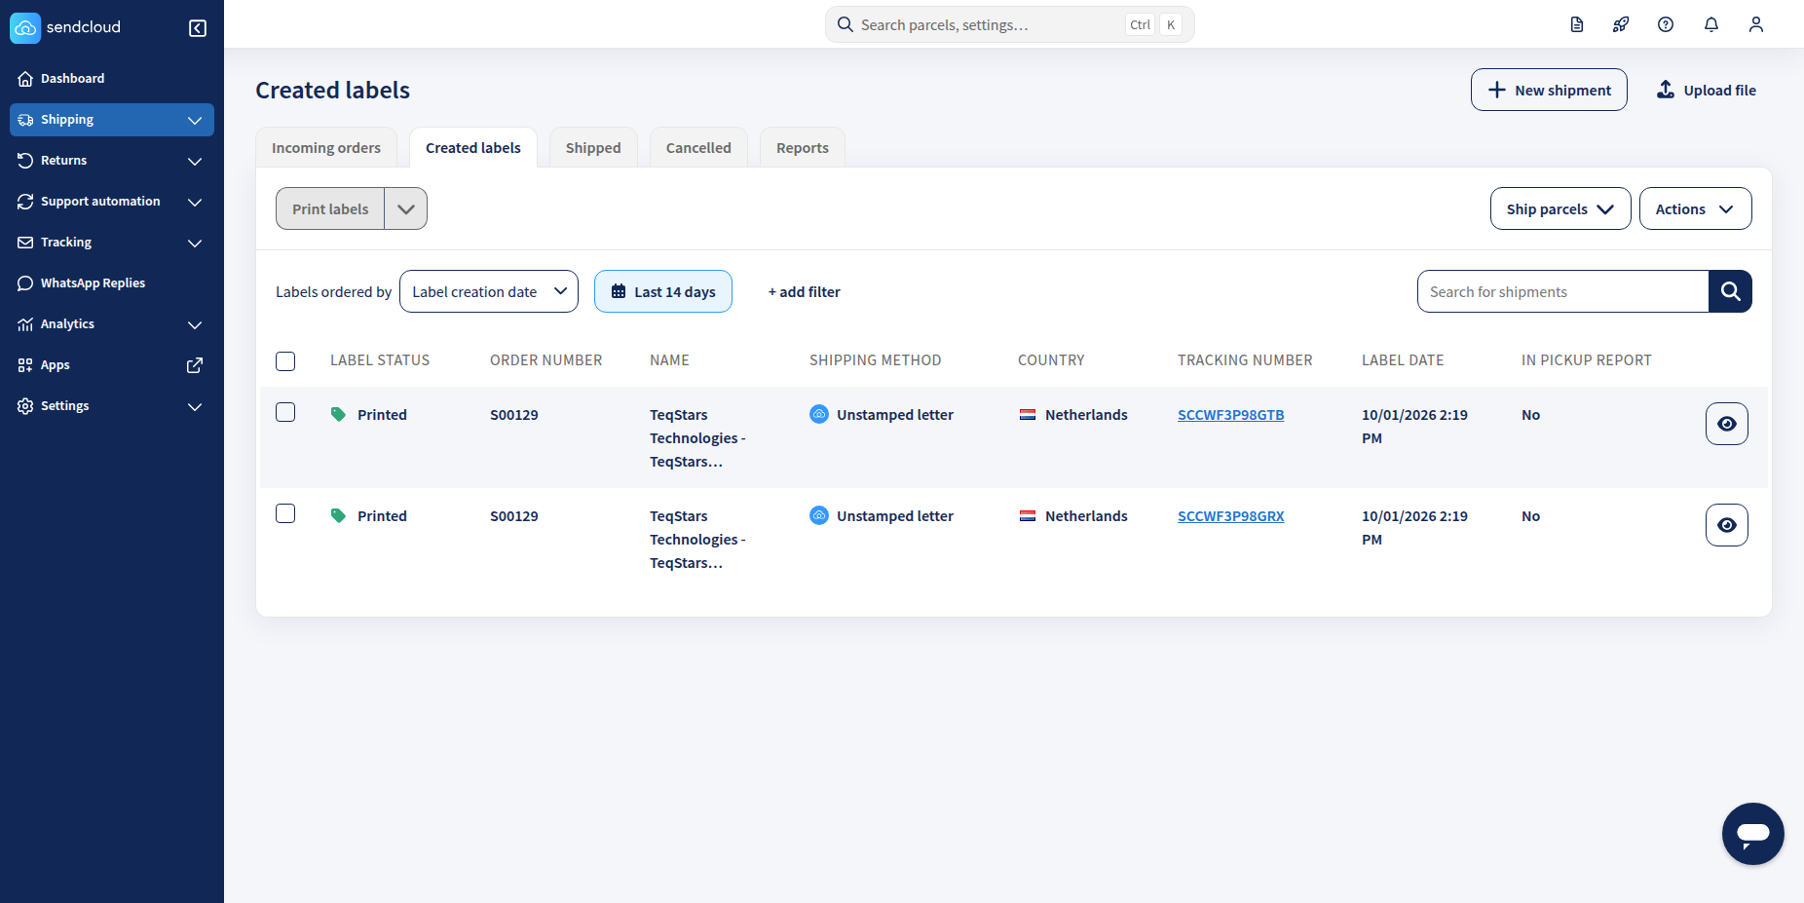Expand the Settings menu
This screenshot has width=1804, height=903.
(112, 405)
